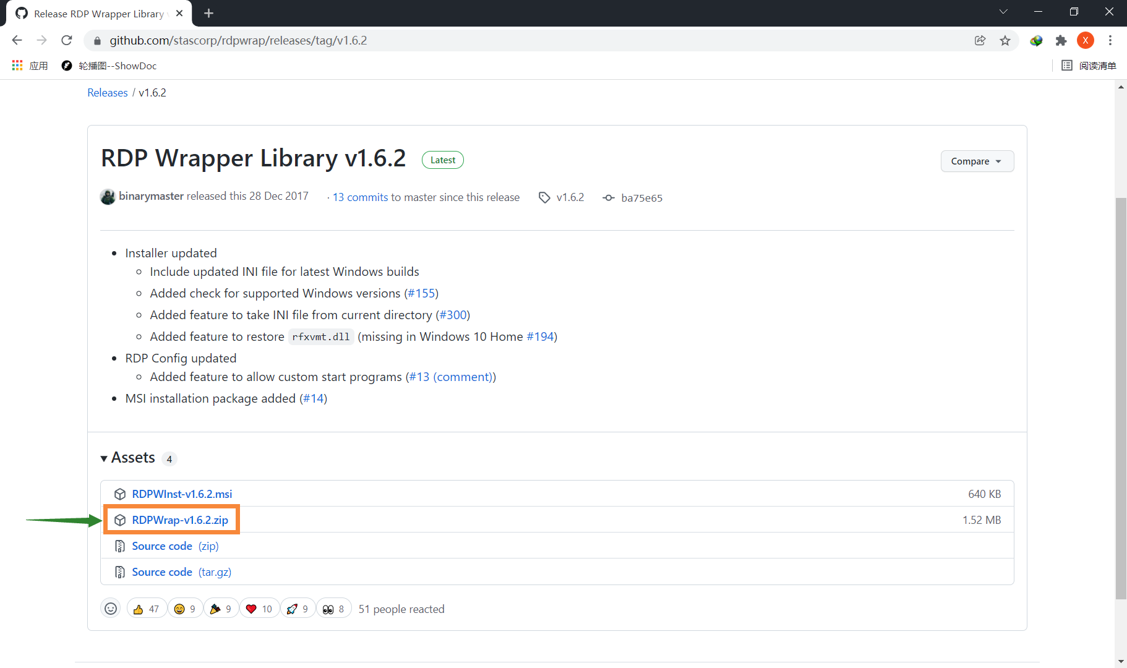Go to the Releases breadcrumb link
This screenshot has width=1127, height=668.
(x=108, y=93)
